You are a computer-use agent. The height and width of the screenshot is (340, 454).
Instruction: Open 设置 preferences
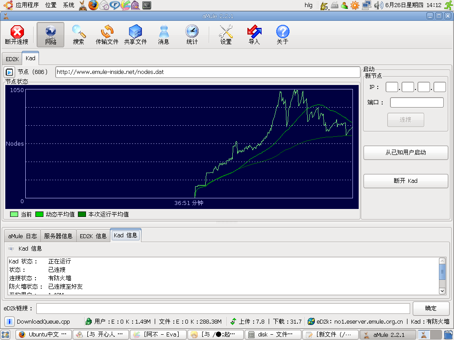pyautogui.click(x=226, y=35)
